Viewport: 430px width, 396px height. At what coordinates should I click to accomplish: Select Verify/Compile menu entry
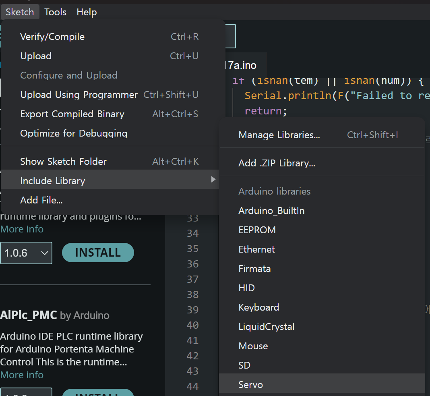(x=110, y=37)
